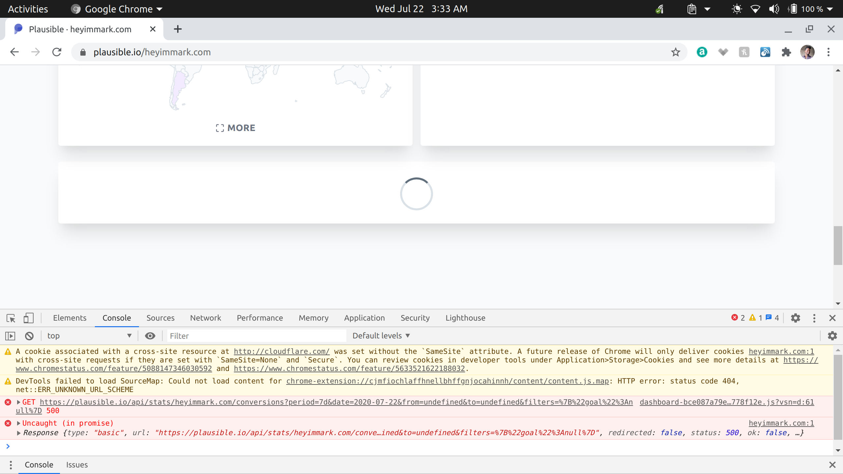
Task: Close the Plausible · heyimmark.com tab
Action: (153, 29)
